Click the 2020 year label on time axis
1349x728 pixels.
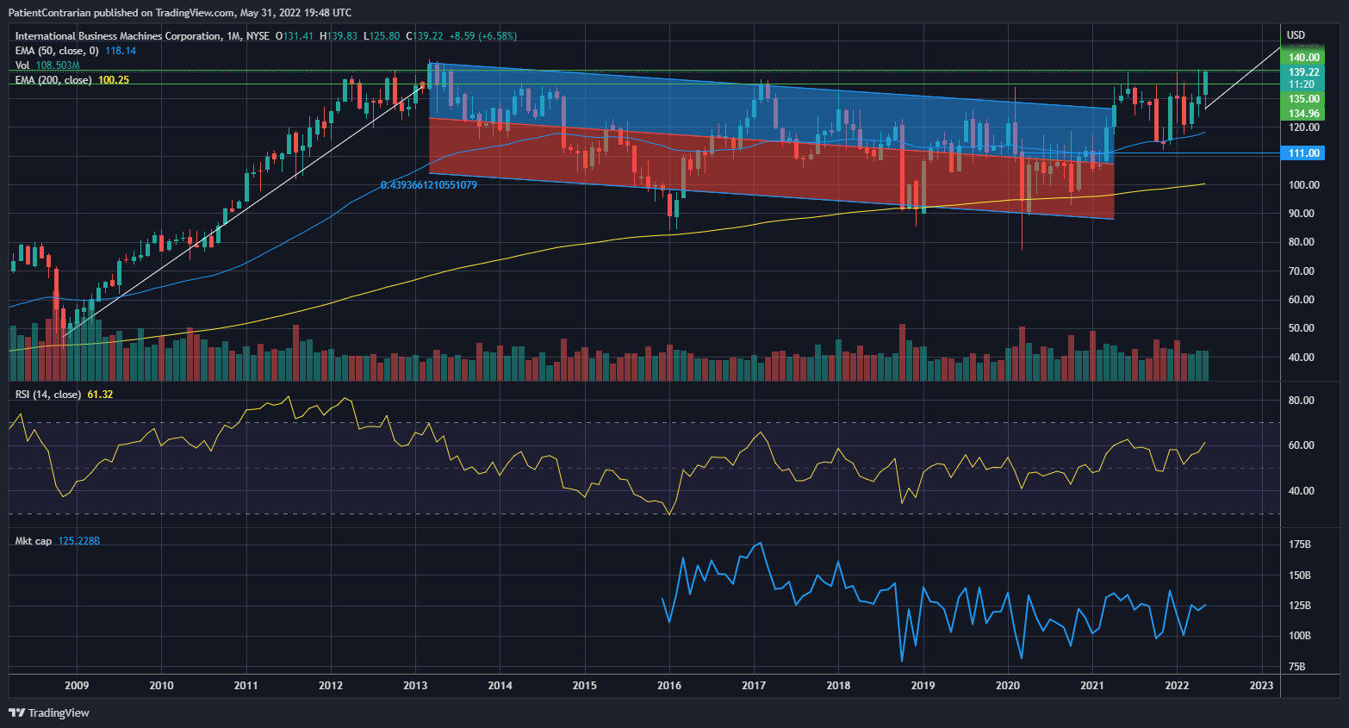pyautogui.click(x=1007, y=686)
